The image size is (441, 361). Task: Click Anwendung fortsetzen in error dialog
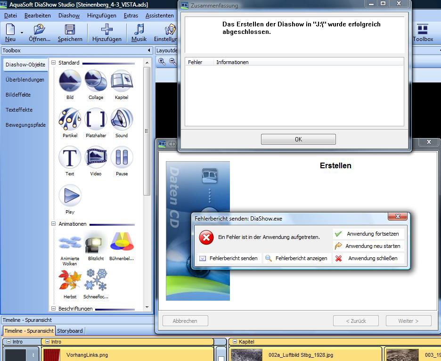point(368,234)
